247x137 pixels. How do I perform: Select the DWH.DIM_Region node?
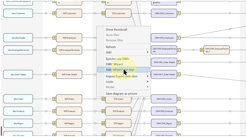coord(164,123)
